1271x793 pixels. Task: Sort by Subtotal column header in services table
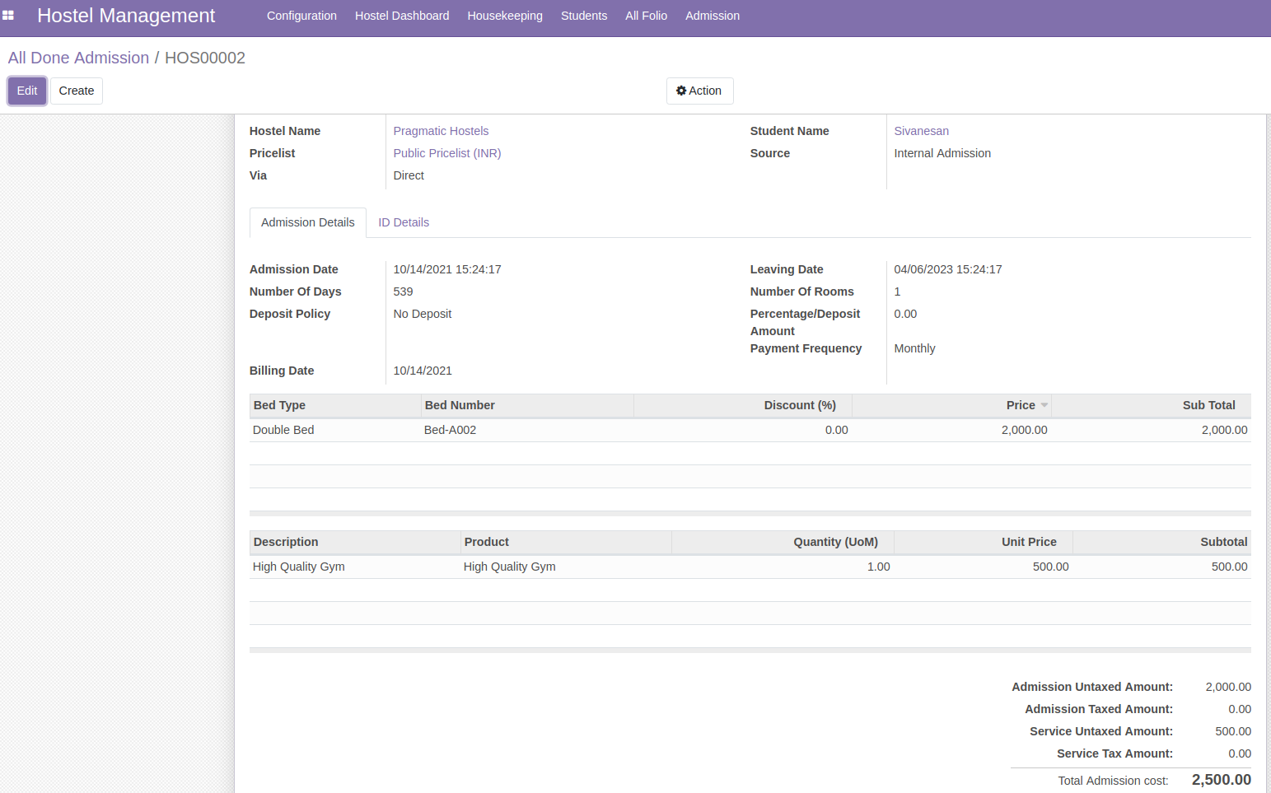click(1162, 542)
